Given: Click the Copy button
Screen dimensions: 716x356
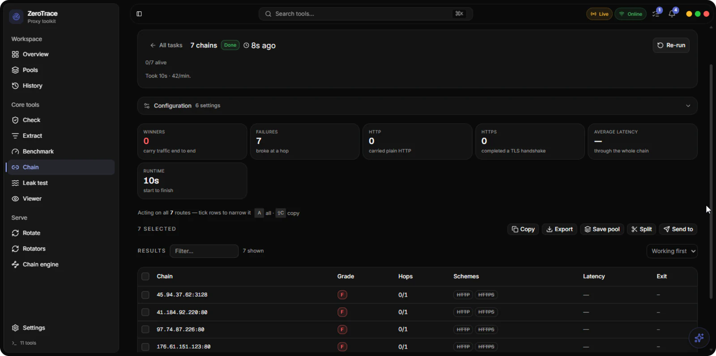Looking at the screenshot, I should tap(523, 229).
